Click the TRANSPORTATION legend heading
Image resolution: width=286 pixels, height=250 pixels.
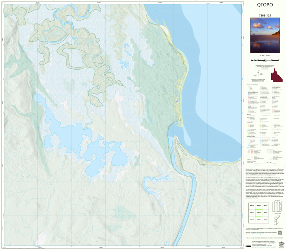point(252,148)
